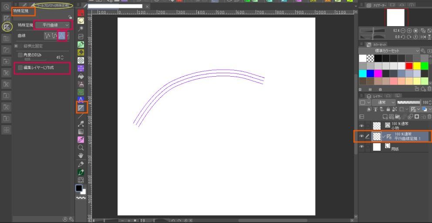Select the Text tool icon
432x223 pixels.
(x=81, y=100)
